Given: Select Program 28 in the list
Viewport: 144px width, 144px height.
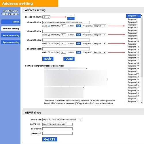Looking at the screenshot, I should point(133,90).
